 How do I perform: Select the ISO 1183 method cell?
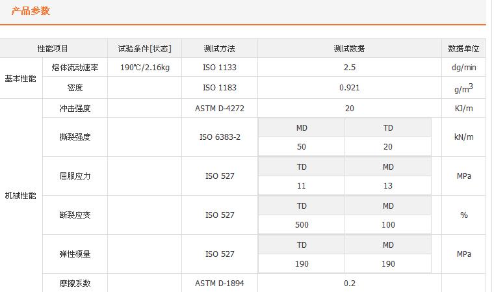tap(219, 88)
